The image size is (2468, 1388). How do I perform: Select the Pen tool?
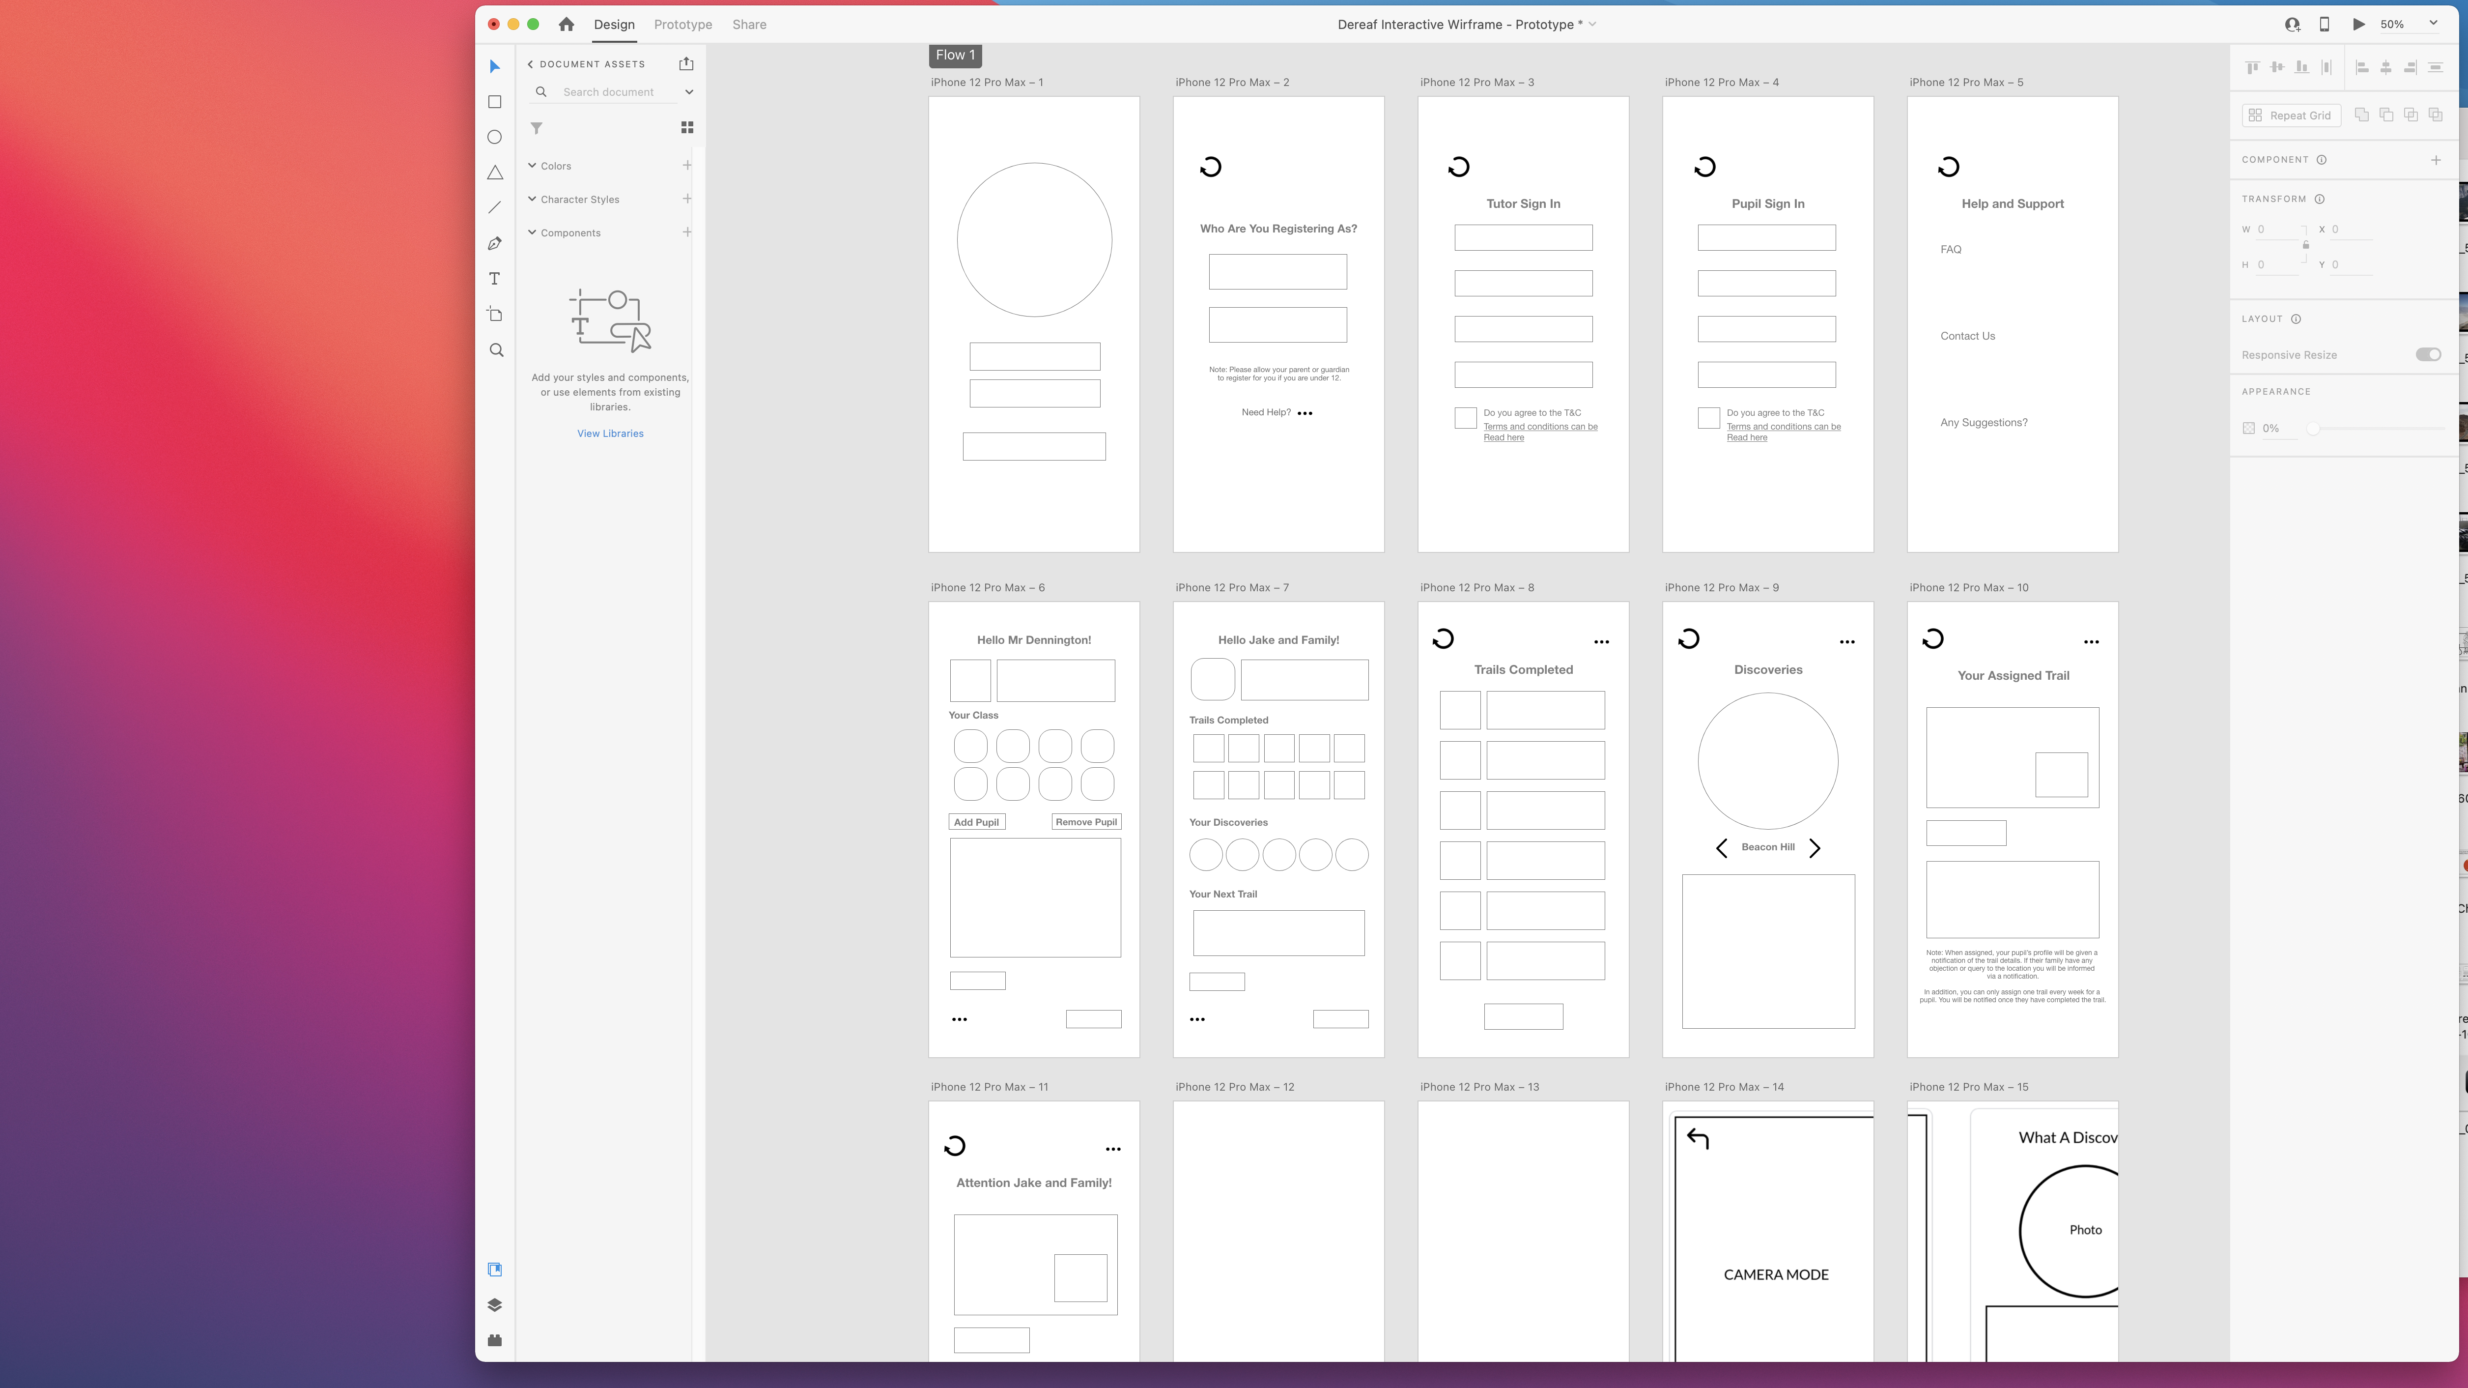(x=494, y=243)
